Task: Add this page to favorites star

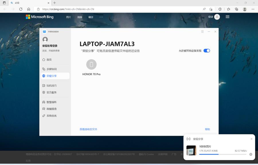Action: point(211,9)
